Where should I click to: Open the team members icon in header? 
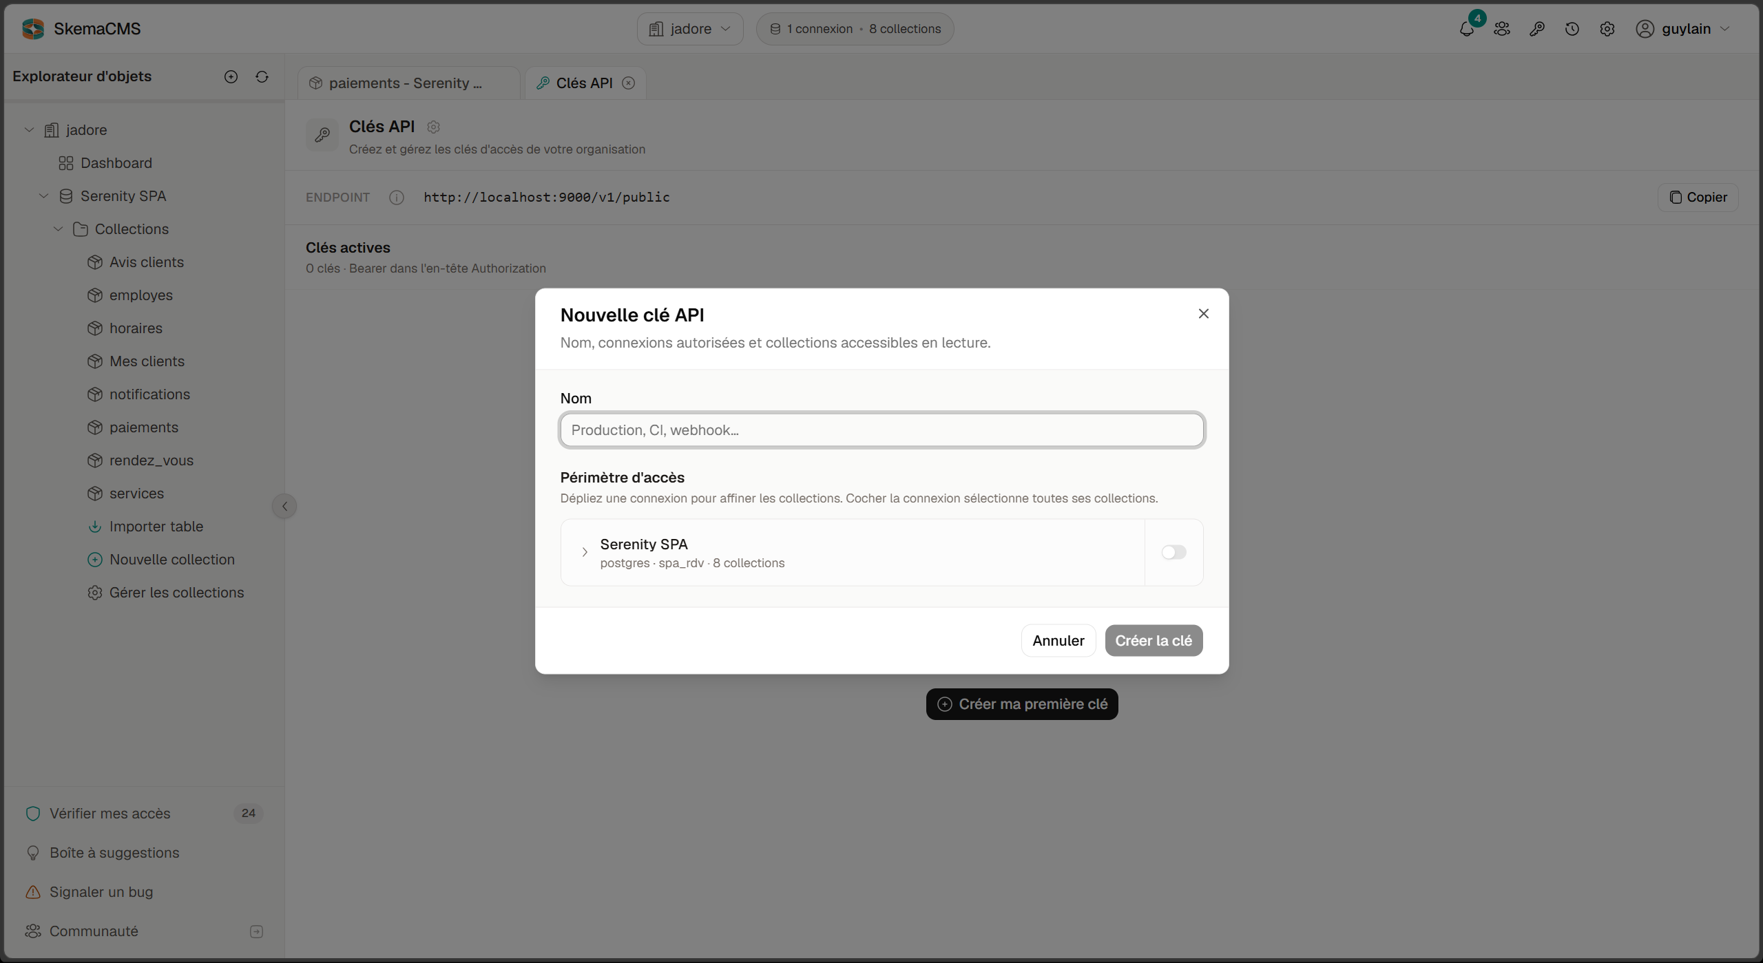[x=1502, y=29]
